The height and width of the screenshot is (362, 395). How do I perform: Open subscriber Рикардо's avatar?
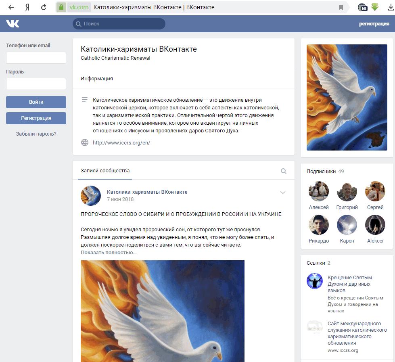pyautogui.click(x=319, y=225)
